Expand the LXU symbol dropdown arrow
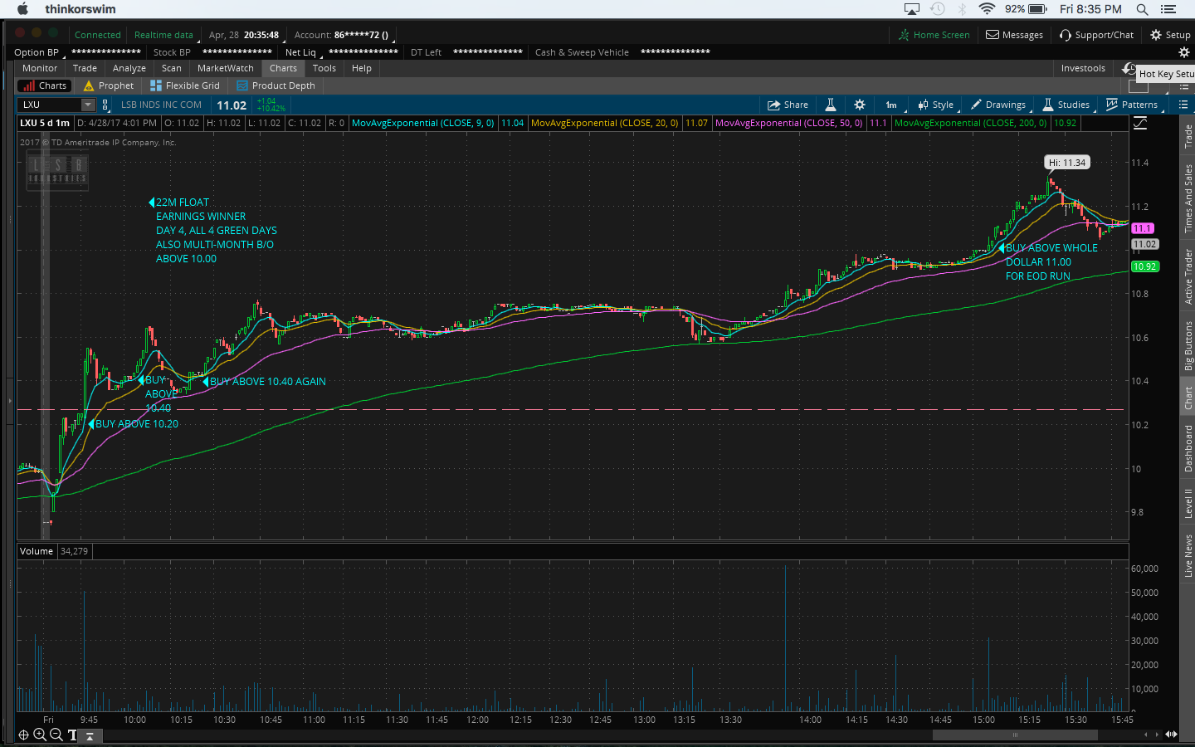1195x747 pixels. [x=88, y=105]
